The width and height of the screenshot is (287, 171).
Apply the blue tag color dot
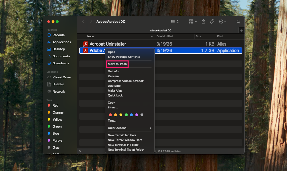131,115
